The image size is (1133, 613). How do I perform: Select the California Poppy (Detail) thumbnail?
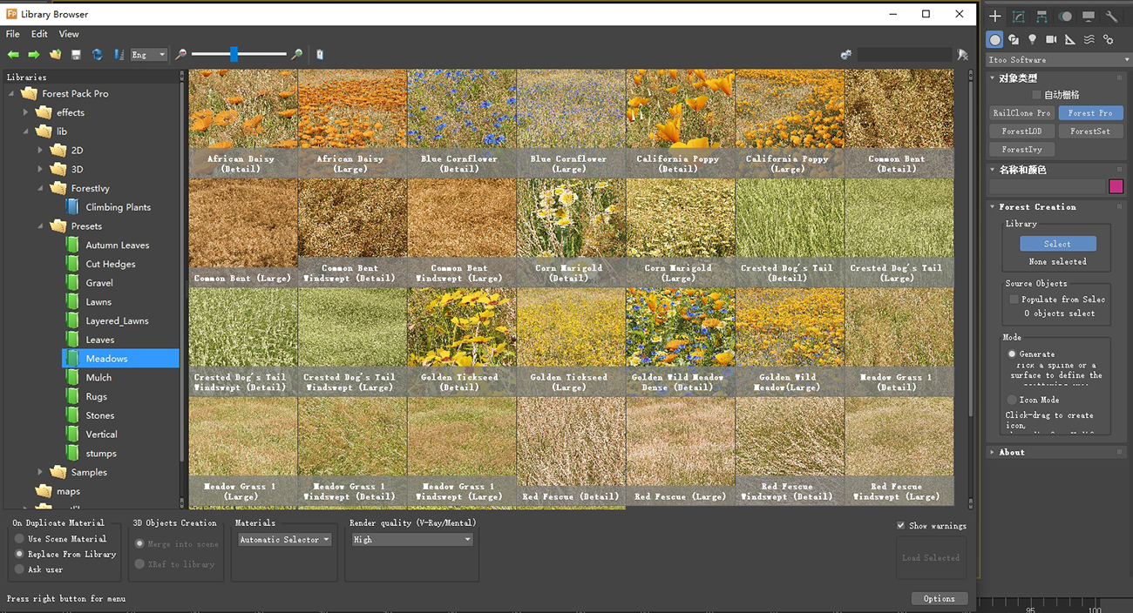click(x=680, y=124)
